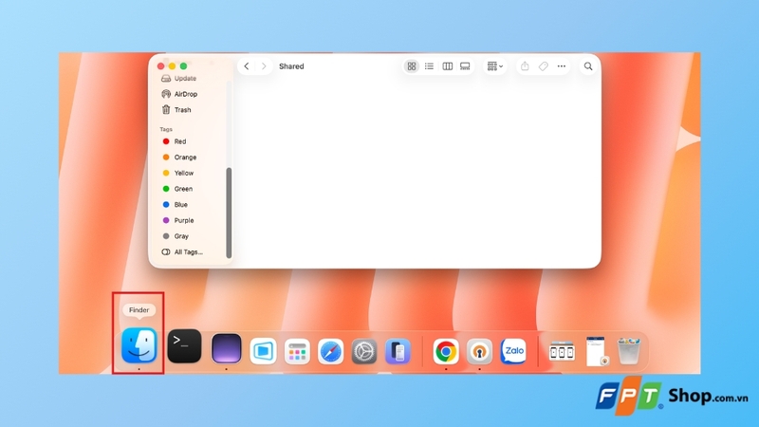The height and width of the screenshot is (427, 759).
Task: Close the Finder window with red button
Action: pos(160,65)
